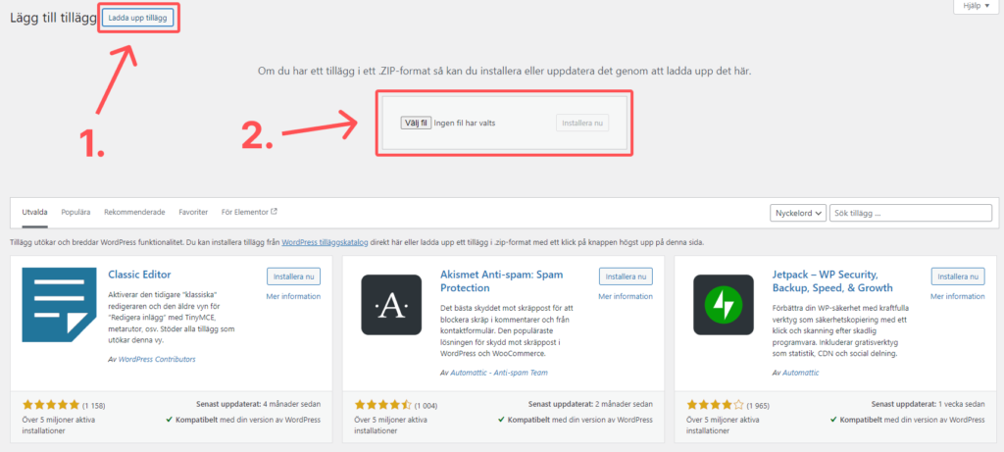This screenshot has height=452, width=1004.
Task: Click the Jetpack star rating
Action: [x=715, y=405]
